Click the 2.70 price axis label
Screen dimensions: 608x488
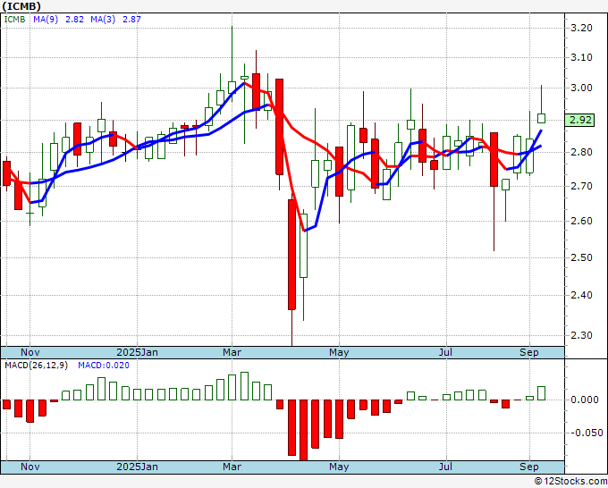[581, 187]
